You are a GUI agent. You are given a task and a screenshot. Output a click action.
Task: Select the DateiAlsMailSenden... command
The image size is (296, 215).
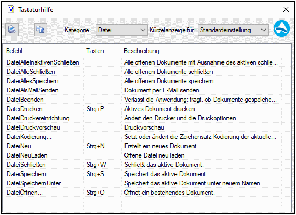tap(35, 90)
